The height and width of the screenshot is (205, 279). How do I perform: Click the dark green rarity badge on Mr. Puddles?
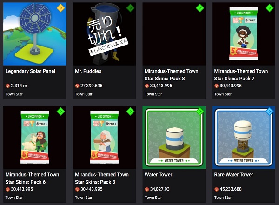[130, 8]
